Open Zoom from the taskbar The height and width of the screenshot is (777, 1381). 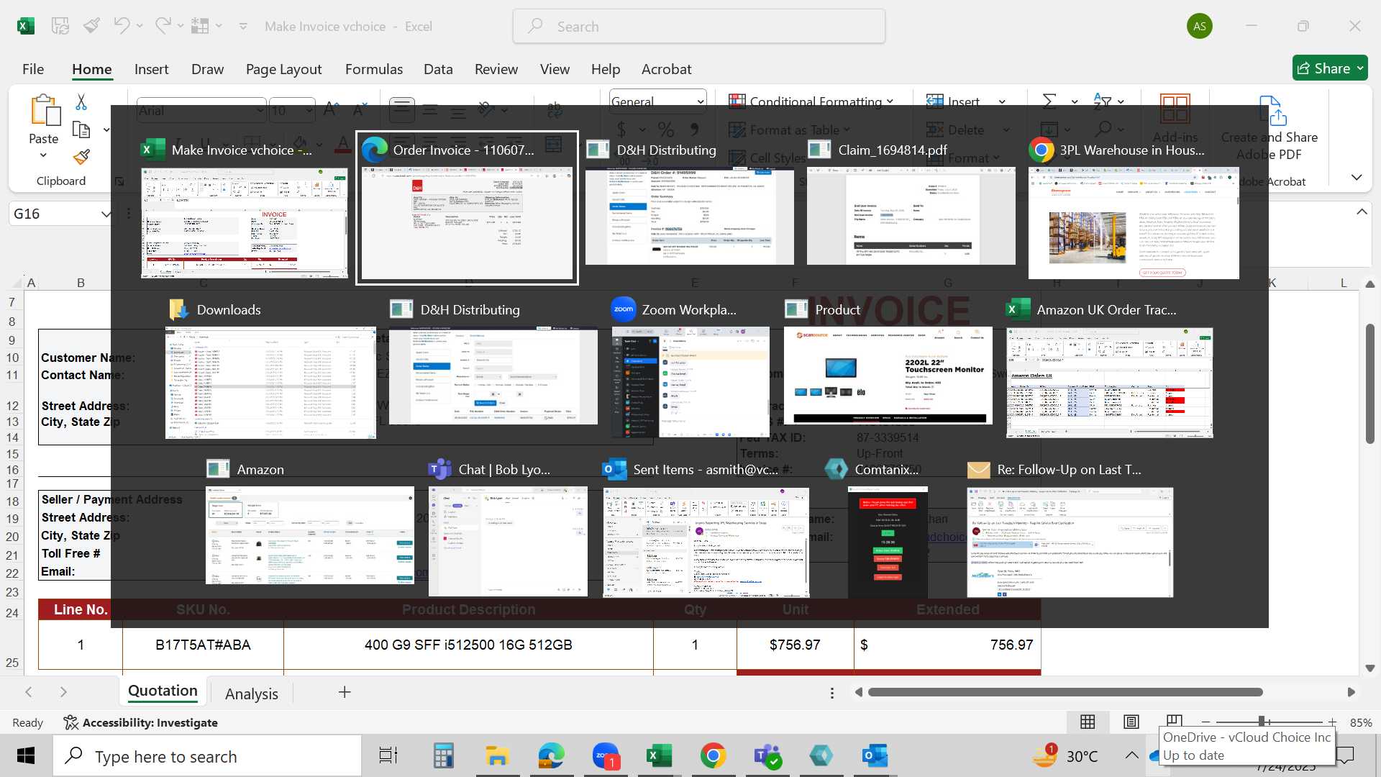[x=606, y=756]
